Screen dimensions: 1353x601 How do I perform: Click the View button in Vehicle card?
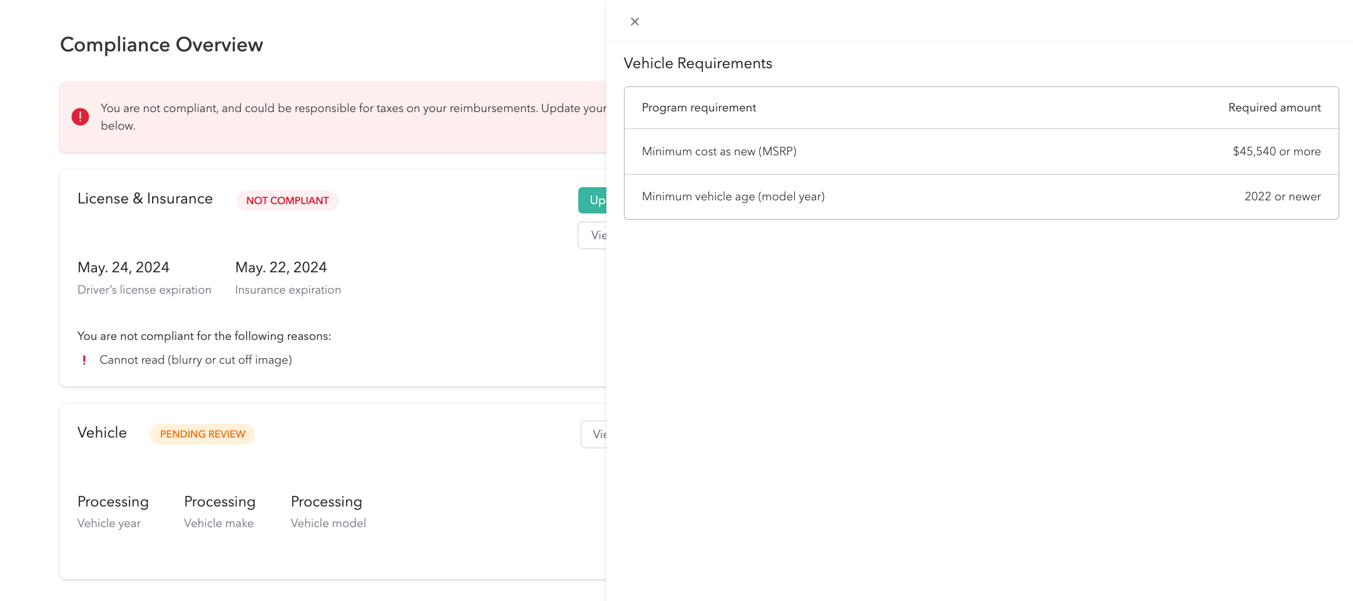pyautogui.click(x=599, y=434)
